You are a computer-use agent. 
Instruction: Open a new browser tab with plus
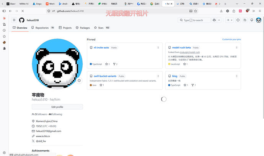click(x=225, y=4)
